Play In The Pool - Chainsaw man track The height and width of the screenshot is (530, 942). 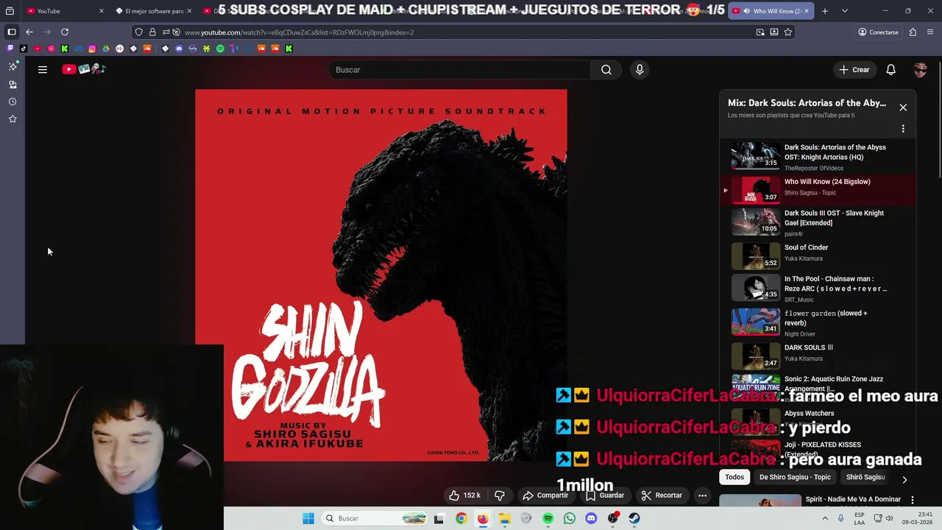(x=818, y=288)
